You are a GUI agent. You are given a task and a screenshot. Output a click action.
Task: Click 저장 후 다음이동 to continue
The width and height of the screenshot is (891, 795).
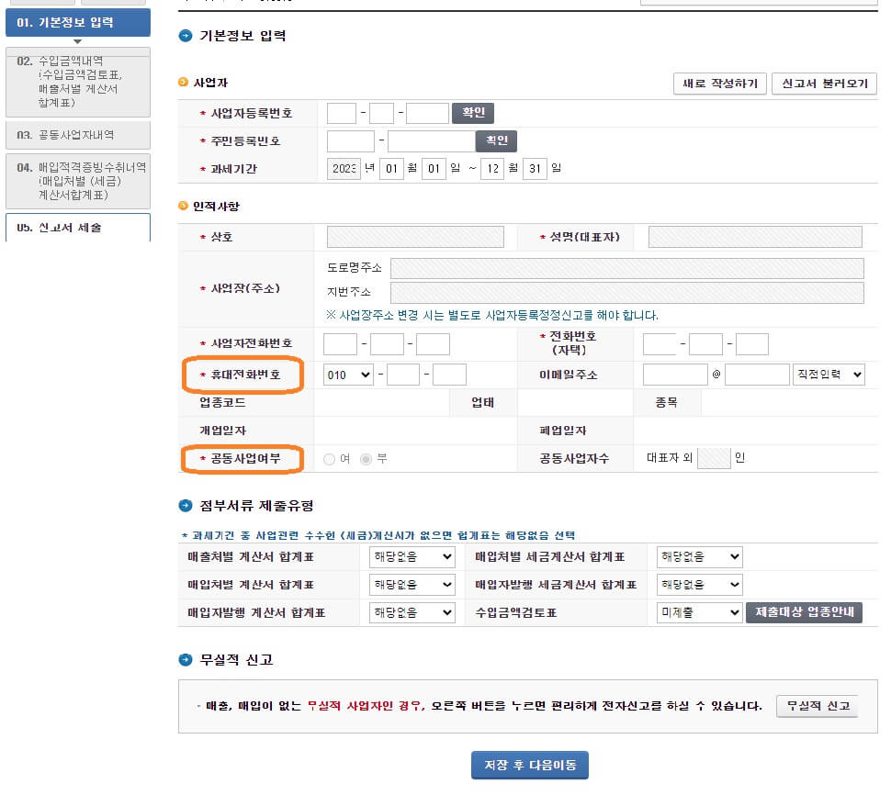pyautogui.click(x=529, y=765)
